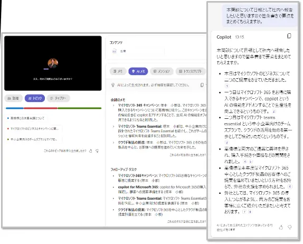Click the speaker avatar in the recording
Screen dimensions: 303x244
[x=53, y=63]
